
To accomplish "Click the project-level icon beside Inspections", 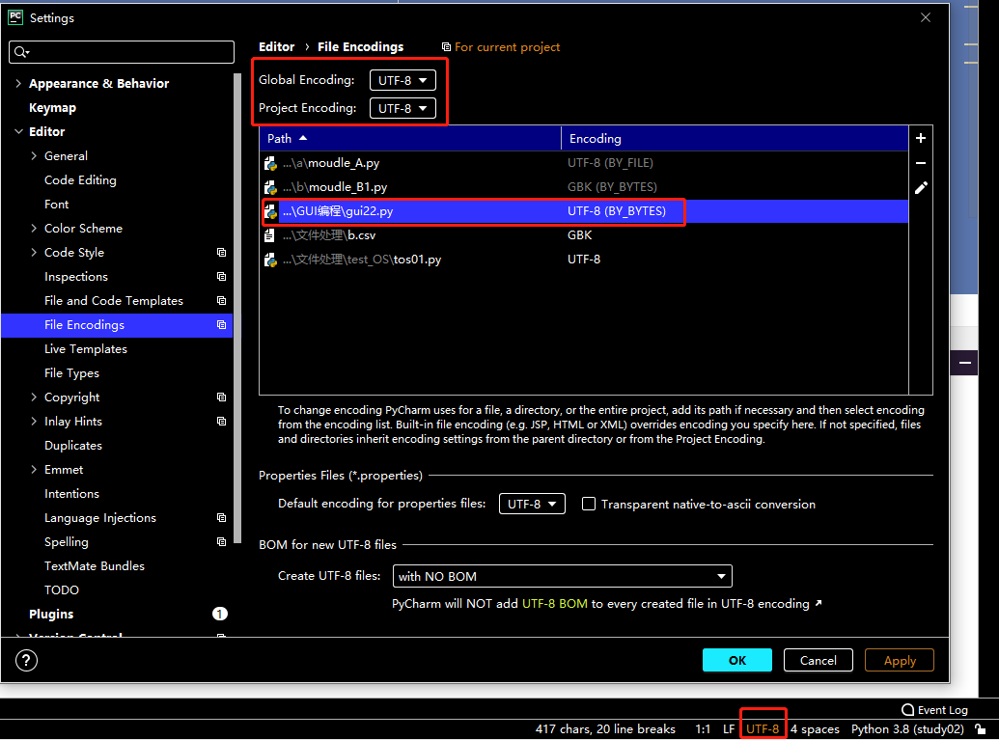I will click(221, 276).
